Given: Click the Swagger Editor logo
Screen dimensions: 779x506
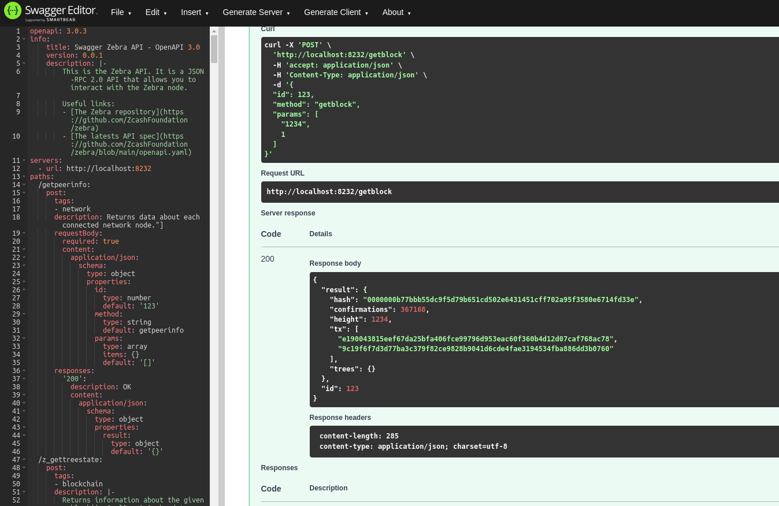Looking at the screenshot, I should [51, 12].
